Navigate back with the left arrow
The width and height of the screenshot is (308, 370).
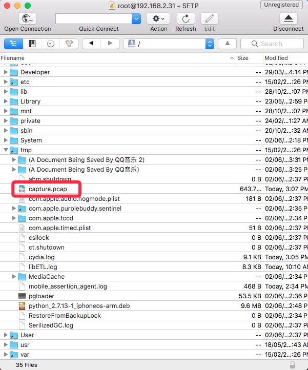tap(91, 44)
